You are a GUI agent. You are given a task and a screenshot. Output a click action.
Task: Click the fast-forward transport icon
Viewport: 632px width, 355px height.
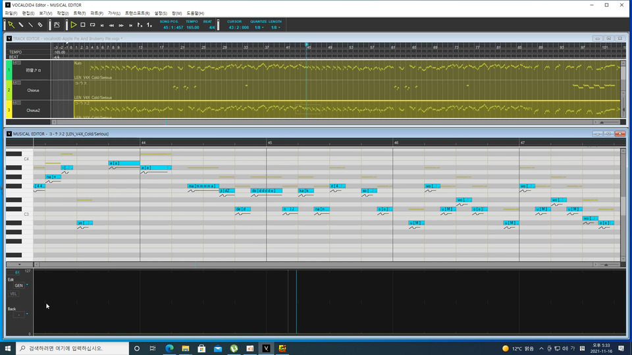coord(121,25)
